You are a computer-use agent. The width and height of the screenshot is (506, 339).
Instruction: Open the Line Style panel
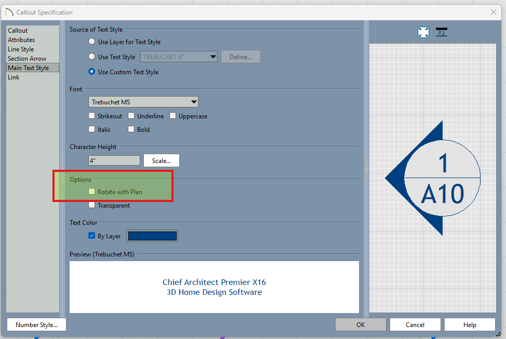coord(21,49)
